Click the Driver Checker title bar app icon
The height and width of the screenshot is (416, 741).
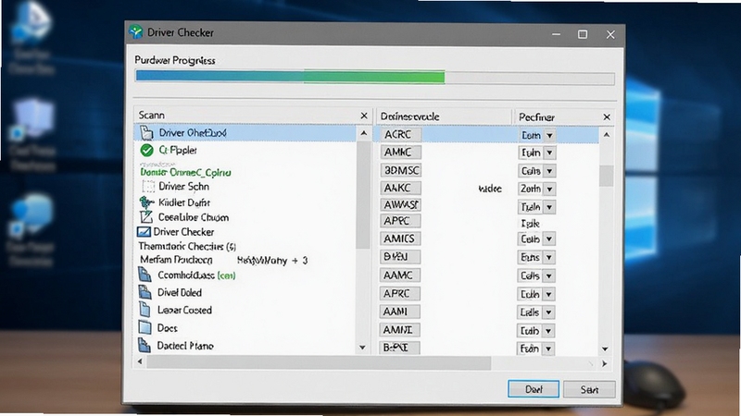135,32
